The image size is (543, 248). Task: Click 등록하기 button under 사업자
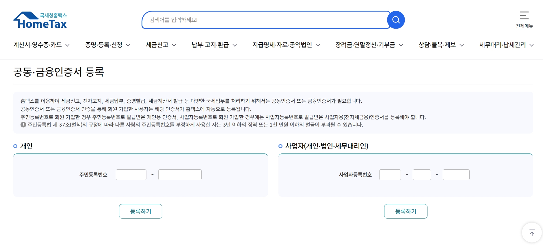[406, 211]
